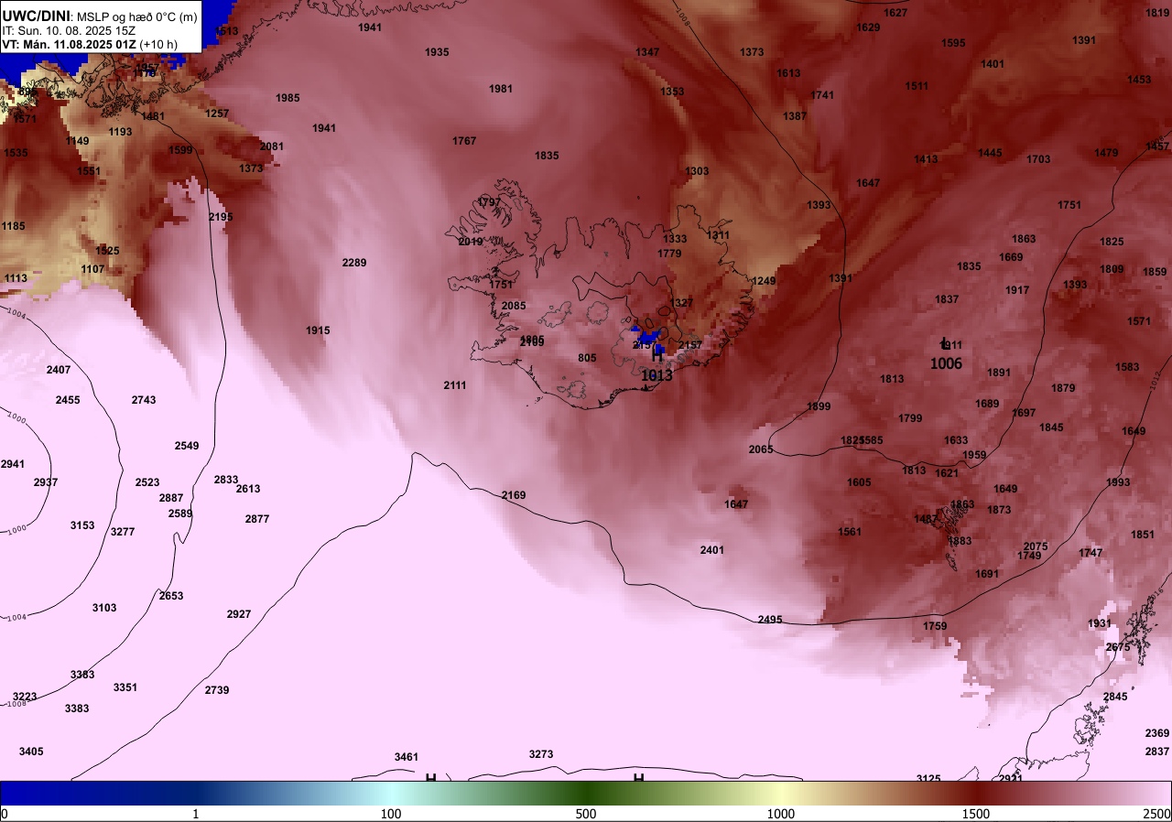Click the height value 3277
1172x822 pixels.
pyautogui.click(x=123, y=532)
